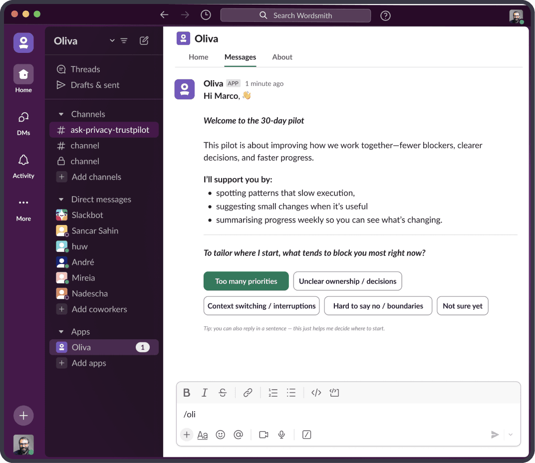Image resolution: width=535 pixels, height=463 pixels.
Task: Record a video clip with the camera icon
Action: (264, 435)
